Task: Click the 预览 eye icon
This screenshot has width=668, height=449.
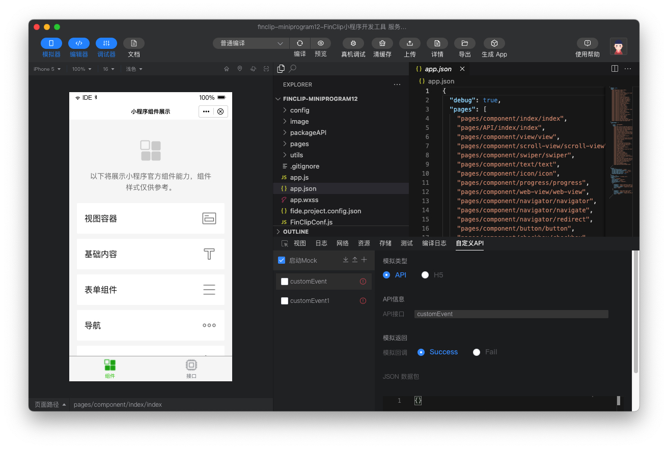Action: tap(321, 43)
